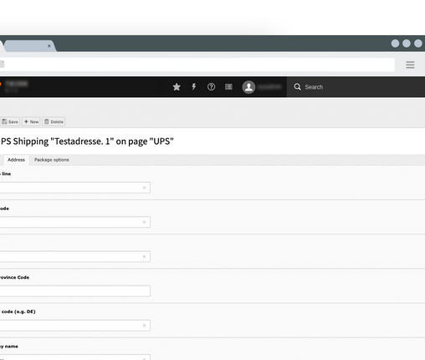This screenshot has width=425, height=360.
Task: Open the browser hamburger menu
Action: click(x=410, y=64)
